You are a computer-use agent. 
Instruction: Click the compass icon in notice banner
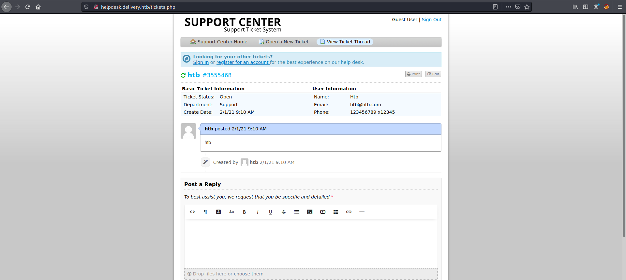tap(186, 59)
